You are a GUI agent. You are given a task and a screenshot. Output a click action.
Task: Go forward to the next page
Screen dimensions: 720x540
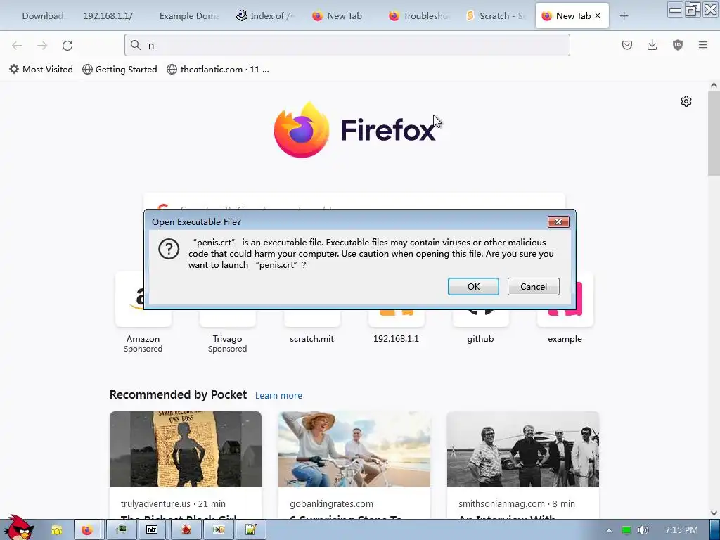tap(42, 46)
